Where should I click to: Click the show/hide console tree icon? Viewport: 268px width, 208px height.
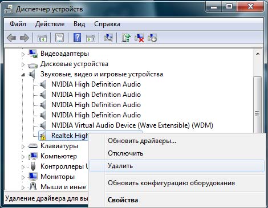tap(42, 38)
